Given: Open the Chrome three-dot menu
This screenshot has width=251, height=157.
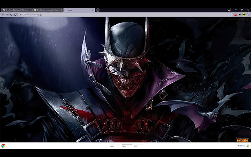Looking at the screenshot, I should point(248,15).
